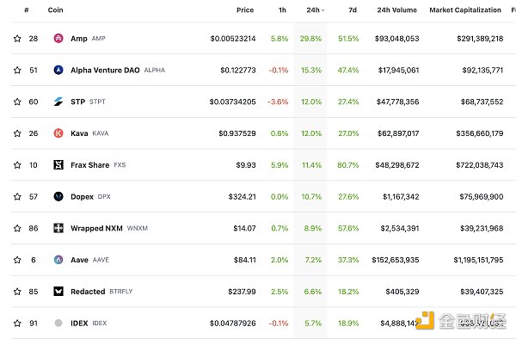Open the Alpha Venture DAO coin link
This screenshot has width=516, height=339.
(x=105, y=70)
